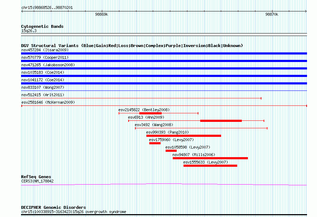Click the 15q26 overgrowth syndrome entry
Screen dimensions: 317x217
[x=74, y=212]
